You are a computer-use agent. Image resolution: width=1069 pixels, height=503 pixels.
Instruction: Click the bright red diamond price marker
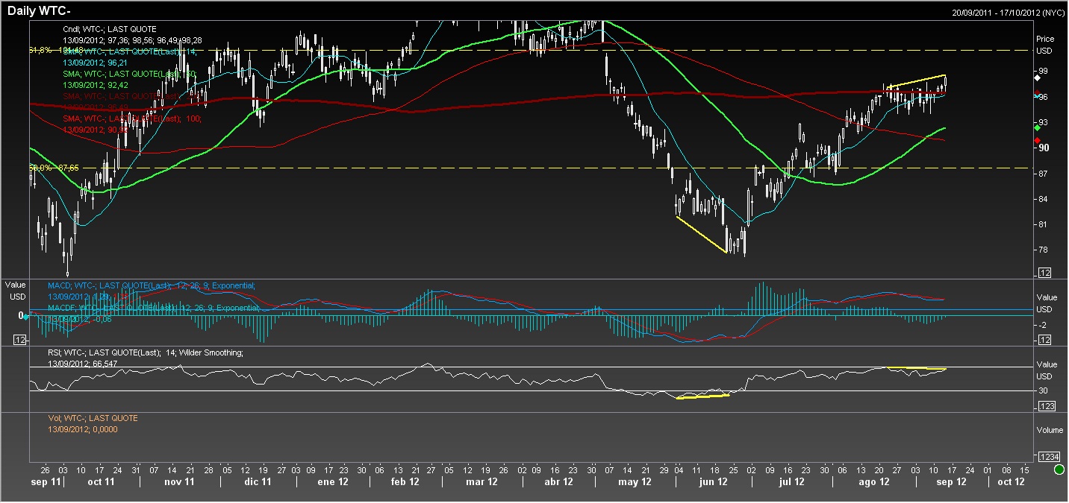pos(1036,140)
